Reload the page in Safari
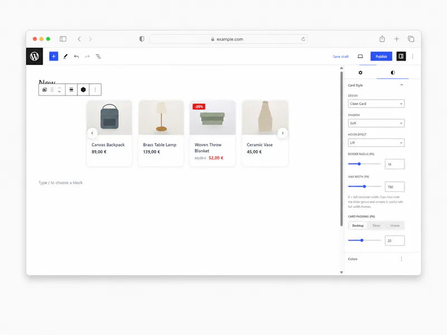 coord(303,39)
